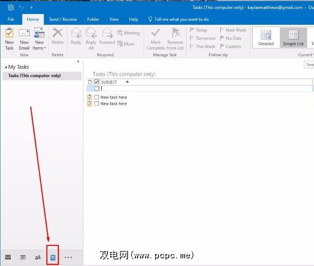Open the New Items dropdown
The image size is (314, 266).
click(39, 39)
